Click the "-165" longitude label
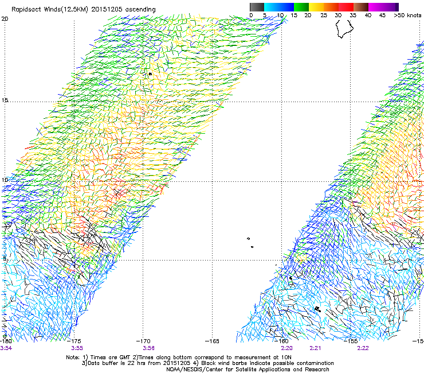 pyautogui.click(x=212, y=341)
